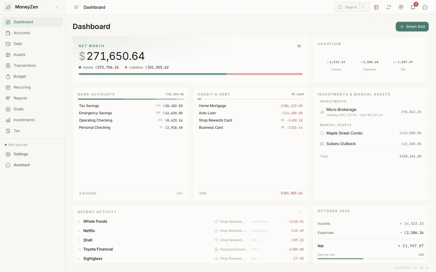Click the Tax document icon

[x=8, y=131]
